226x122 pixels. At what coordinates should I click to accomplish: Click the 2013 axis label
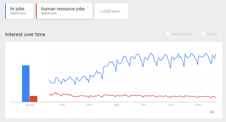coord(171,105)
